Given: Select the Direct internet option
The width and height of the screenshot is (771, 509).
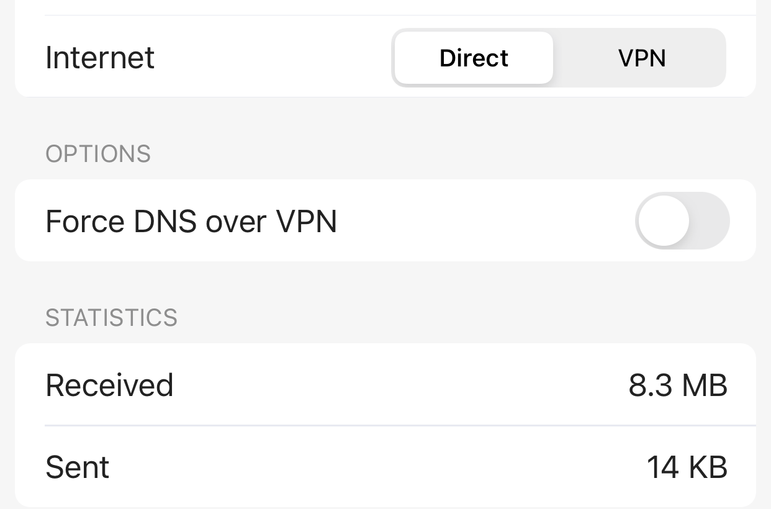Looking at the screenshot, I should coord(474,58).
